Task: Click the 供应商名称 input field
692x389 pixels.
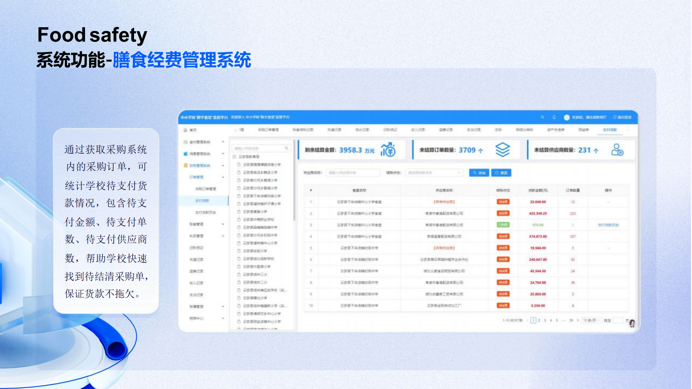Action: [353, 173]
